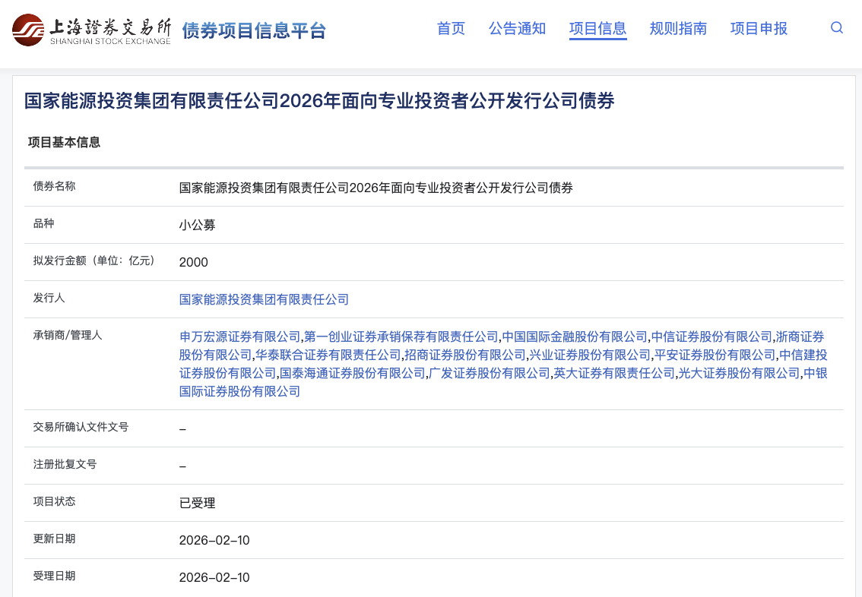Open the 规则指南 page

(678, 28)
